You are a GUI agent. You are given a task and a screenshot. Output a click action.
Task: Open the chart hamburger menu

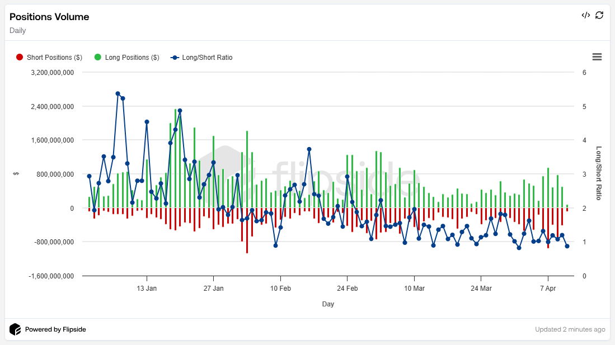[x=597, y=56]
